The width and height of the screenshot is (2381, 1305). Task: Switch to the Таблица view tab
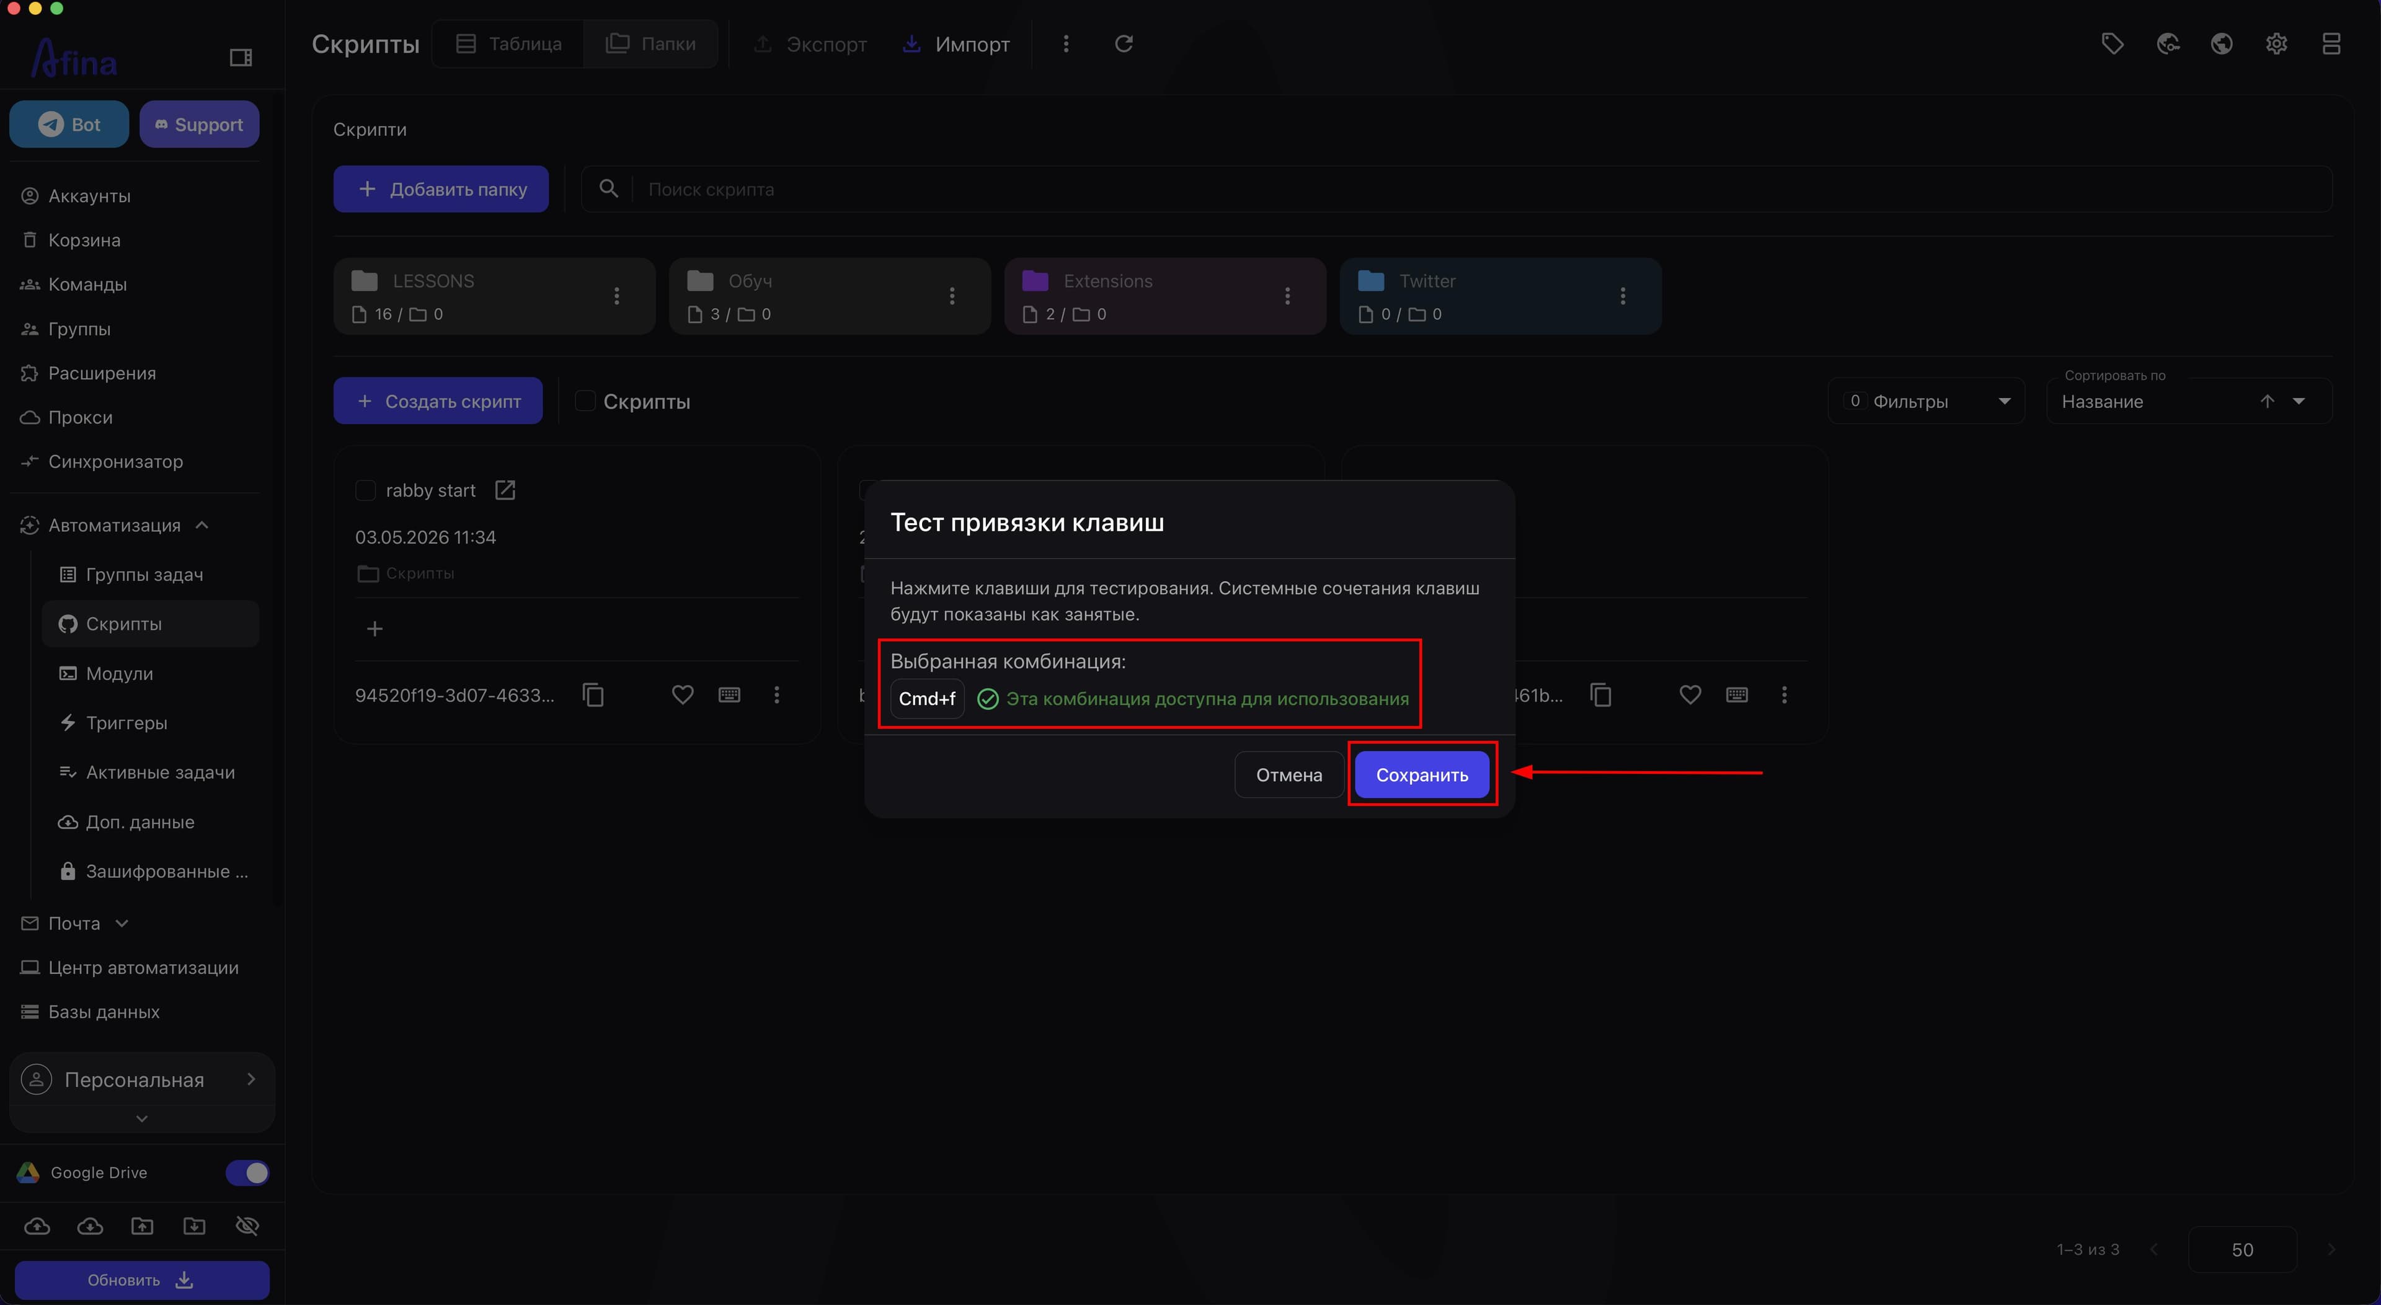pos(508,43)
